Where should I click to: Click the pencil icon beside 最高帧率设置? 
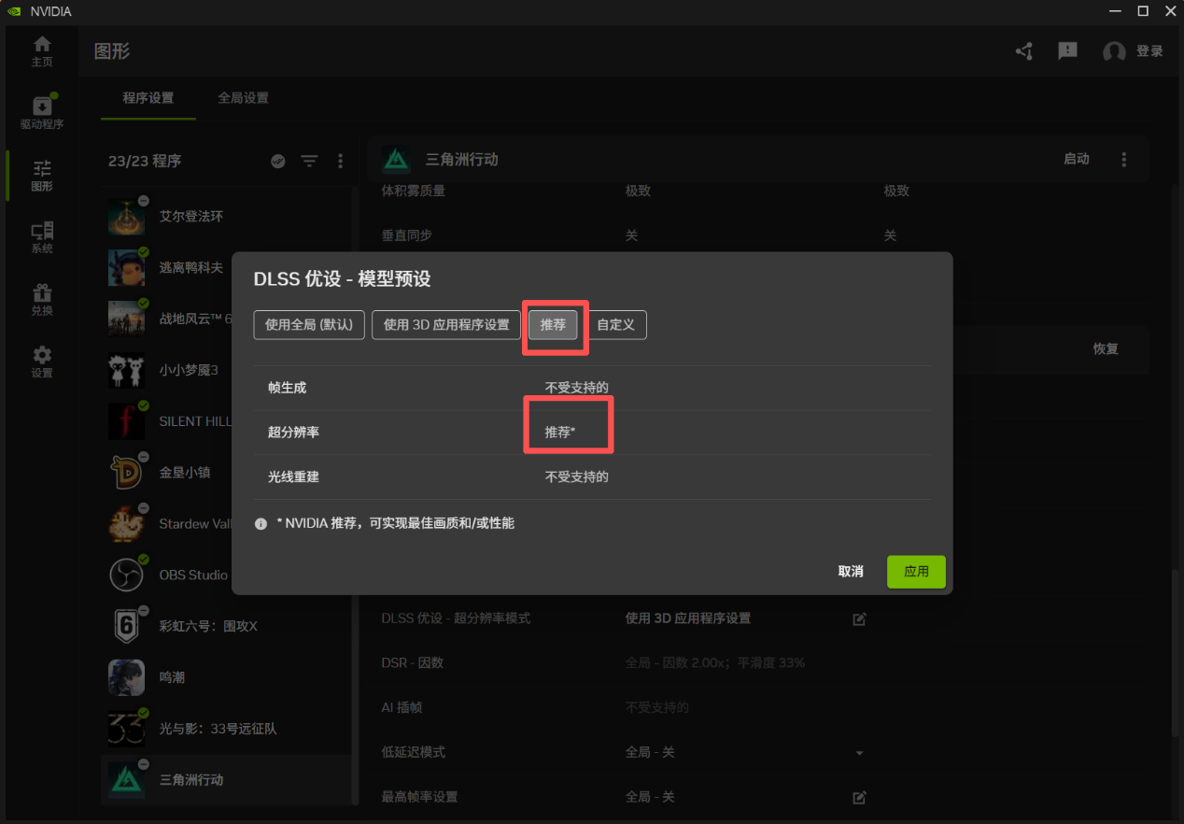[x=859, y=797]
